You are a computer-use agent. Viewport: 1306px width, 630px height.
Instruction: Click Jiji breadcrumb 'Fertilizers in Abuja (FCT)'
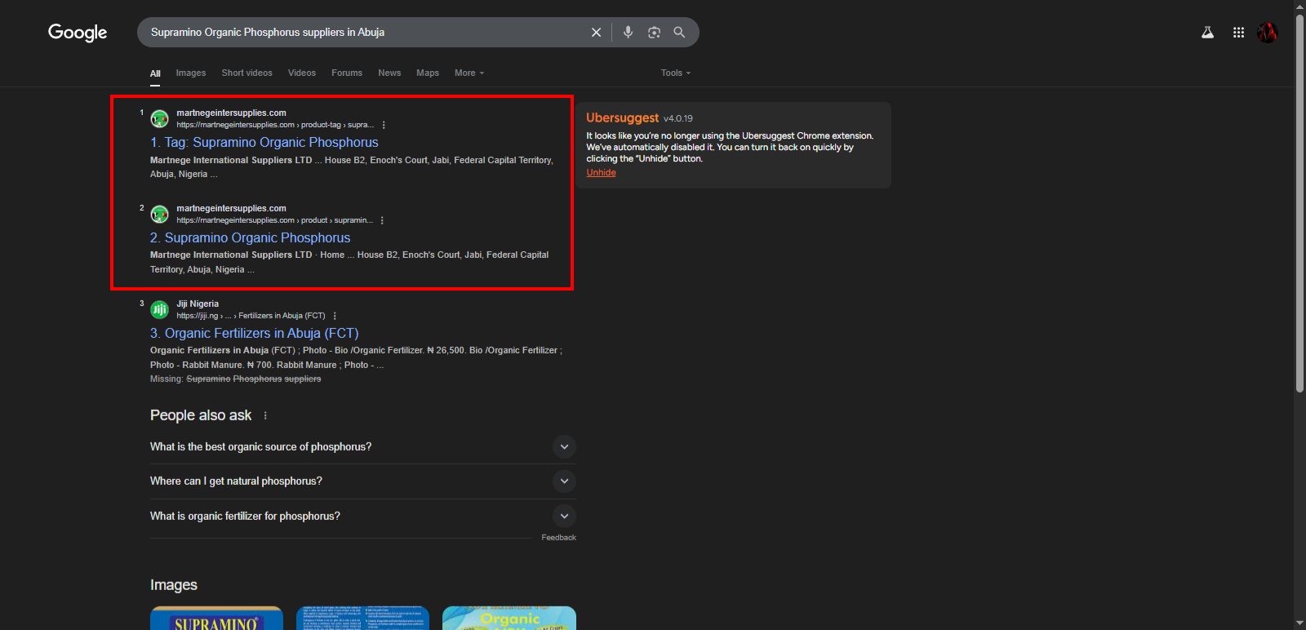tap(282, 316)
